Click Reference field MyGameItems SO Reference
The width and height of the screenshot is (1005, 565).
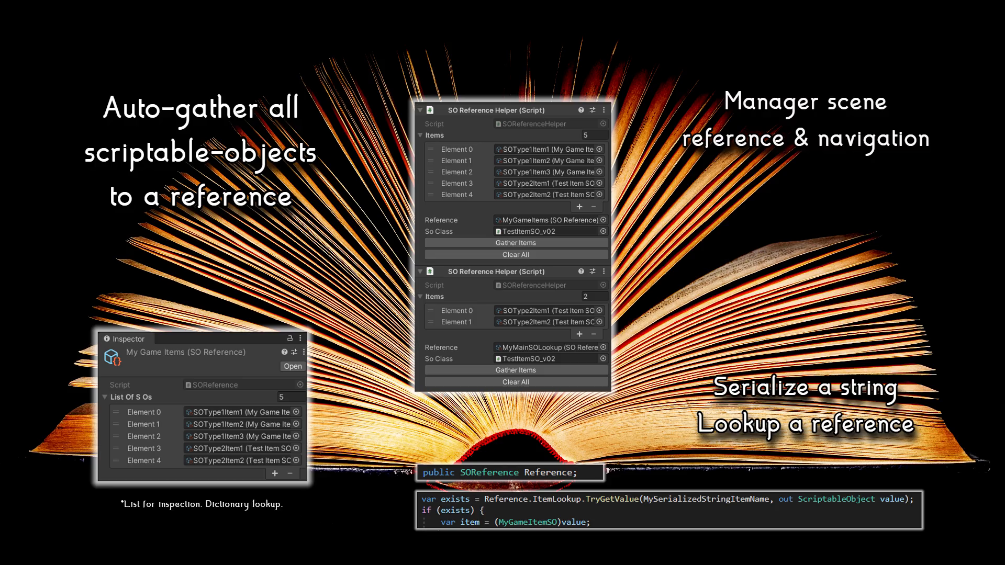tap(549, 219)
